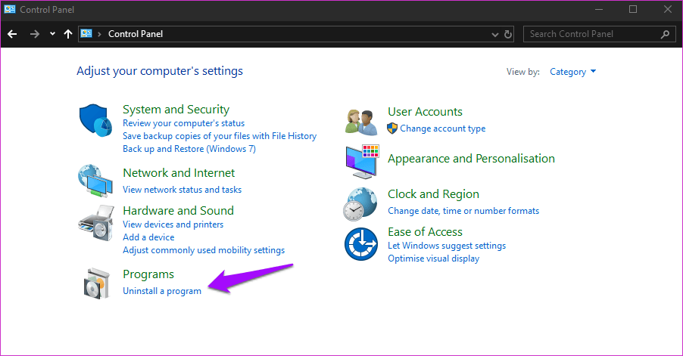Screen dimensions: 683x356
Task: Open System and Security category
Action: pos(176,110)
